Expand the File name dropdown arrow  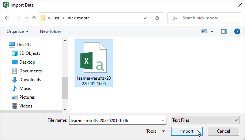tap(163, 121)
